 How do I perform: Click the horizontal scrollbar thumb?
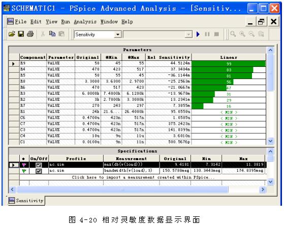(x=122, y=190)
